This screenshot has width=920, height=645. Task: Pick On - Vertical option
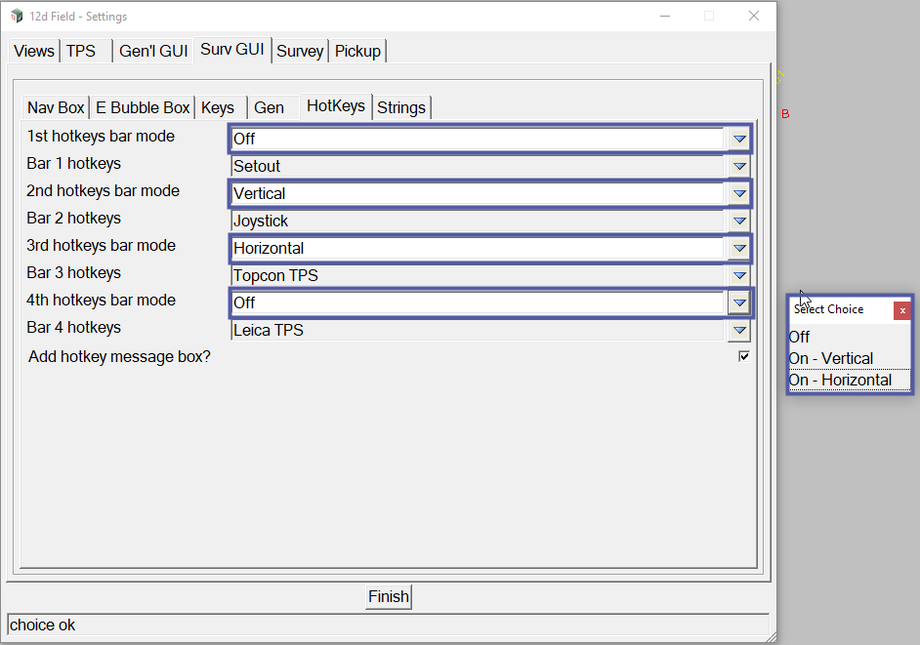coord(831,359)
